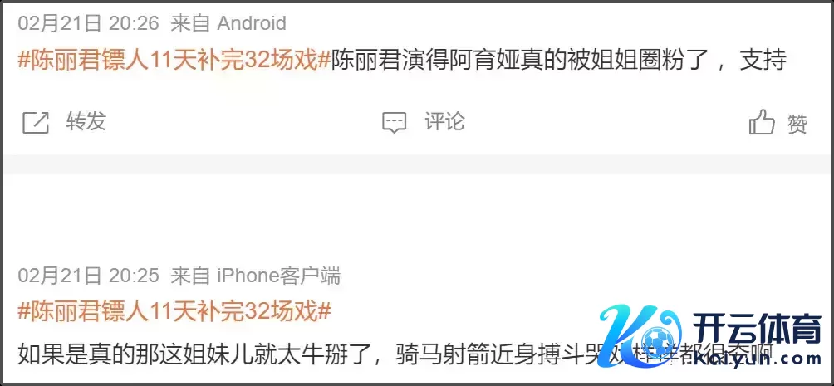Click the 评论 comment label

click(x=444, y=122)
